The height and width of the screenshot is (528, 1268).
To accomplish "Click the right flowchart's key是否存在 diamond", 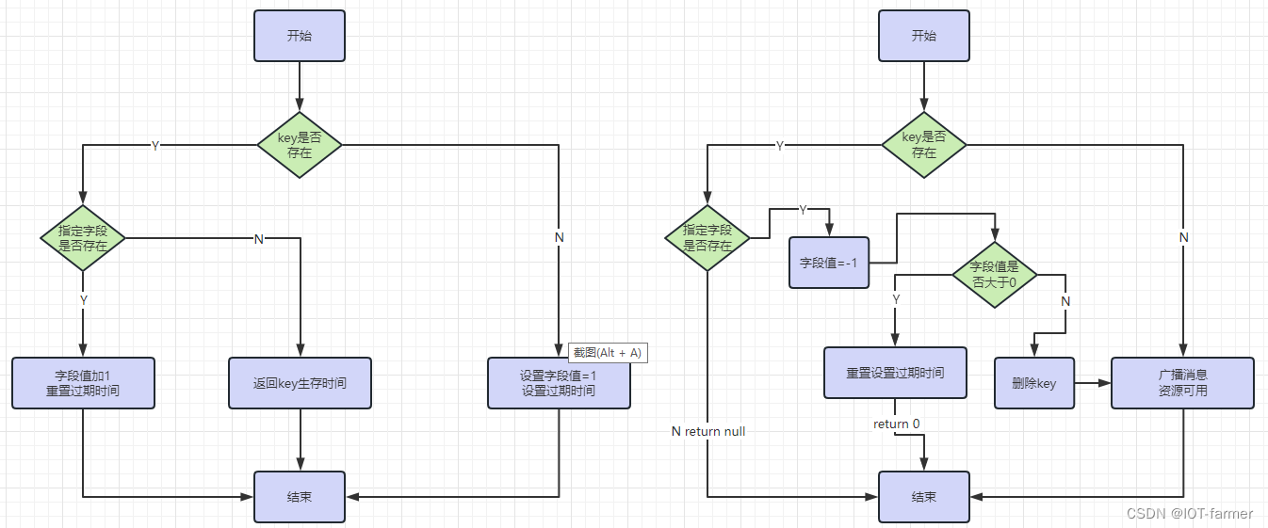I will coord(924,144).
